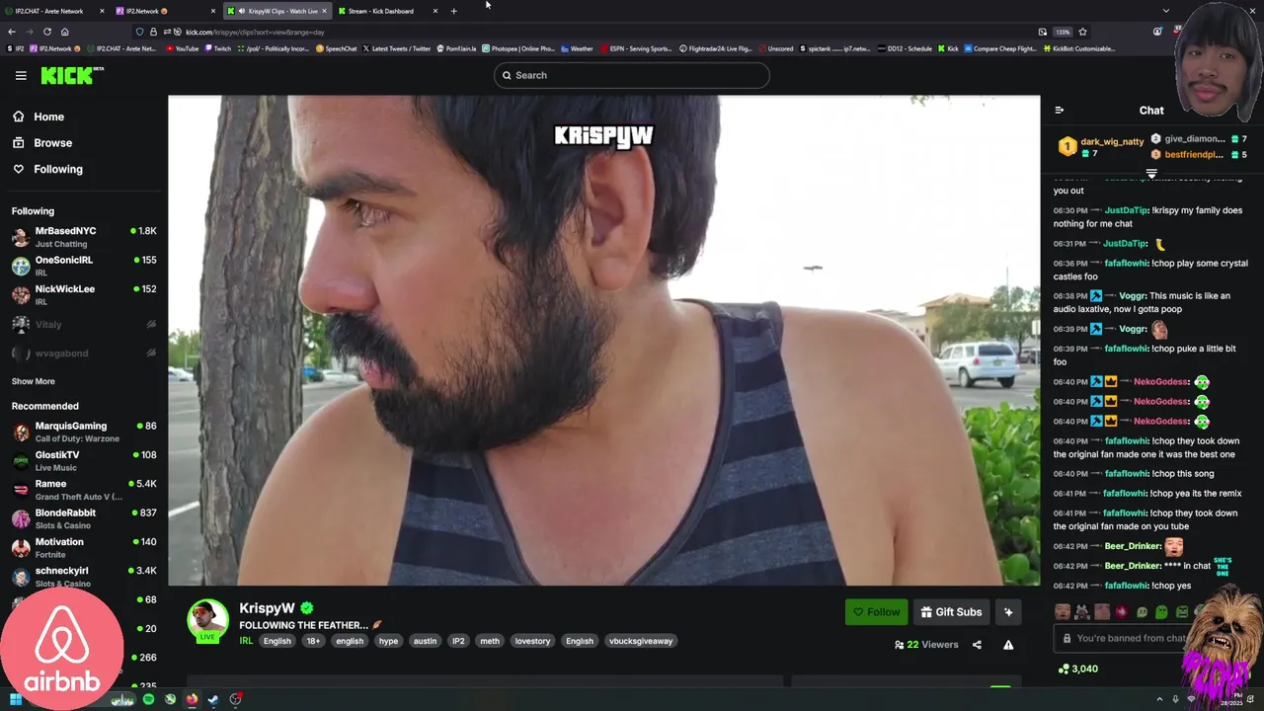Open the Weather bookmark
This screenshot has height=711, width=1264.
point(578,48)
